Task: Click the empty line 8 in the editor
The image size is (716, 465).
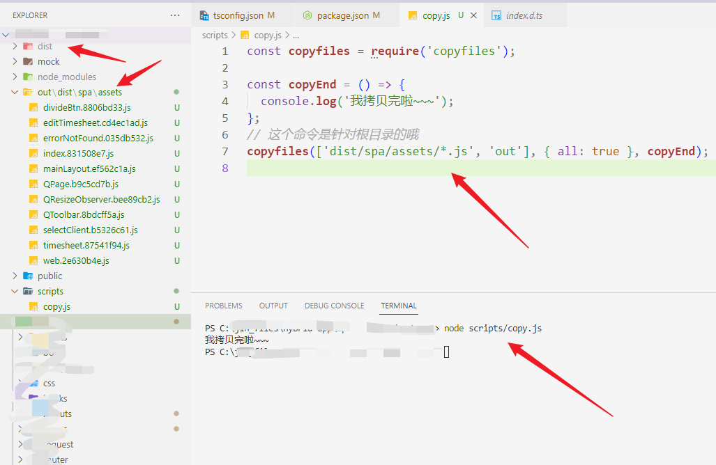Action: point(481,168)
